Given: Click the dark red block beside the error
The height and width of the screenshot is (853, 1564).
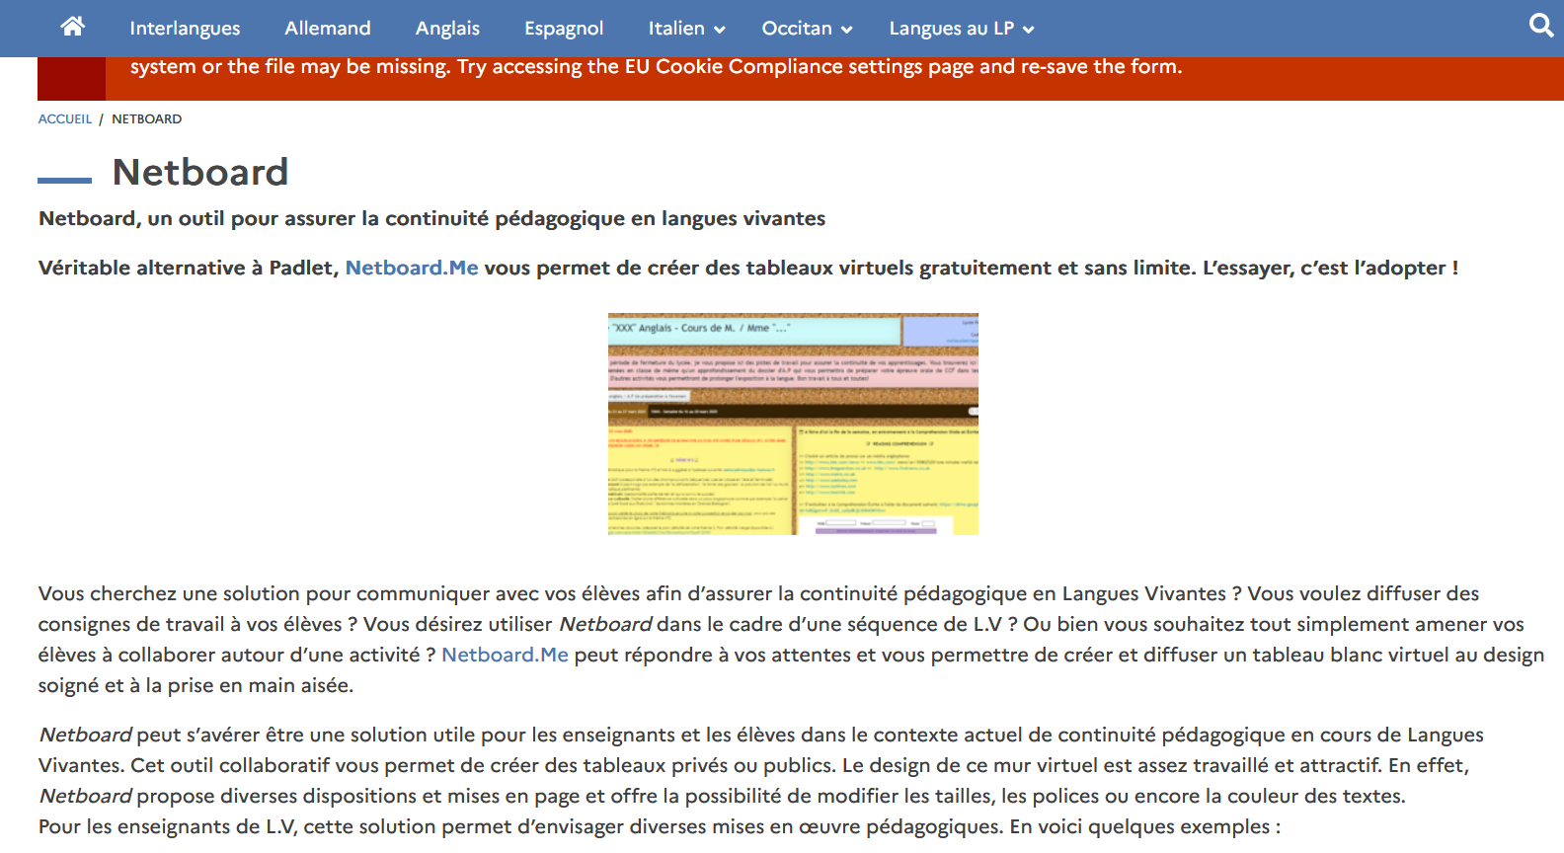Looking at the screenshot, I should click(71, 79).
